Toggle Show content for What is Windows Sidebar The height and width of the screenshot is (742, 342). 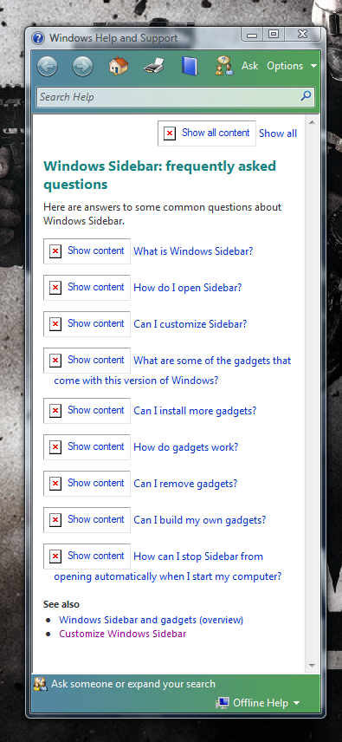pyautogui.click(x=87, y=251)
